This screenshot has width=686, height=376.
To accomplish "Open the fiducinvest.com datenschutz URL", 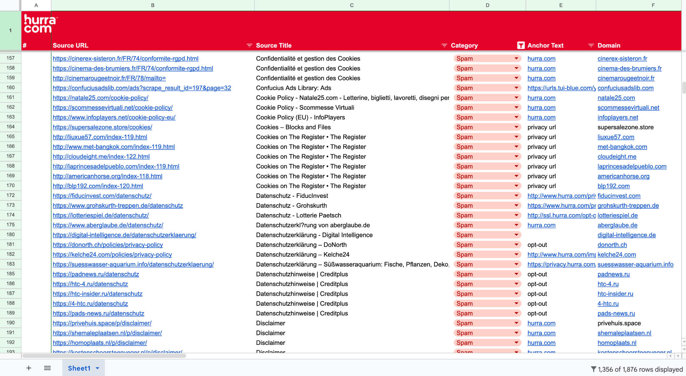I will click(102, 196).
